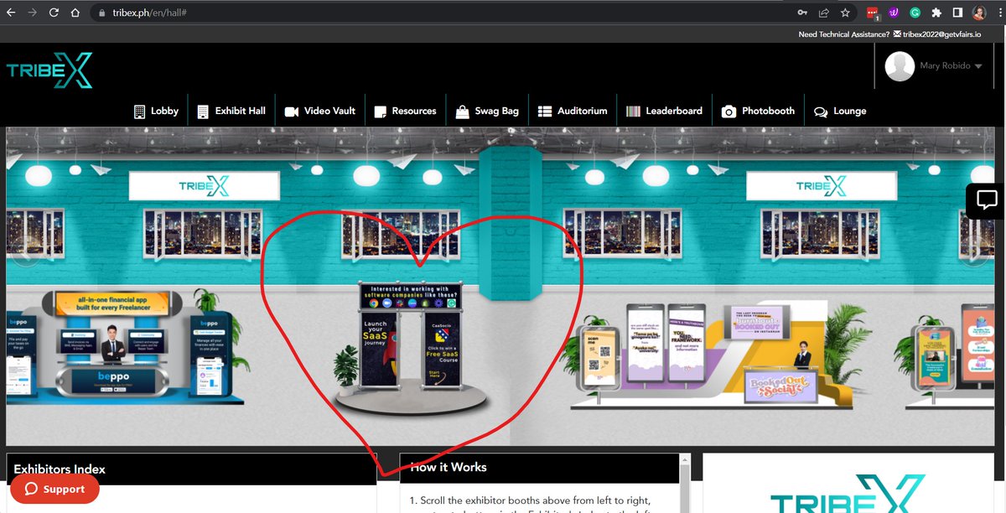Click the user avatar next to Mary Robido
Screen dimensions: 1006x513
click(900, 66)
